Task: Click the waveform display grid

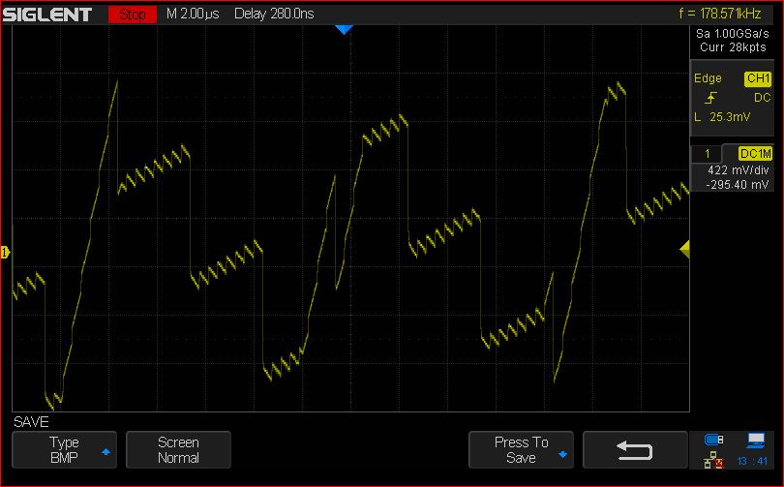Action: (x=350, y=219)
